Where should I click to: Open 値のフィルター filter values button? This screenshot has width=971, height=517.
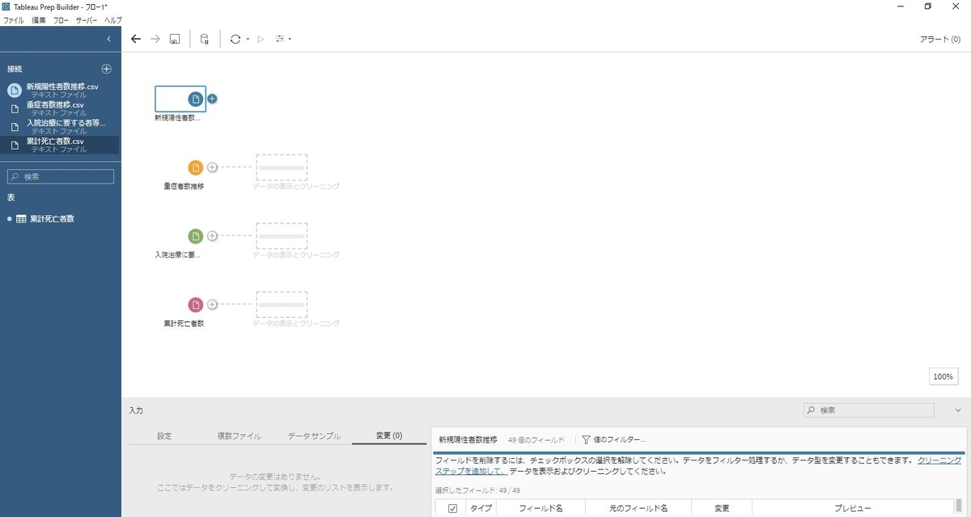pyautogui.click(x=614, y=439)
